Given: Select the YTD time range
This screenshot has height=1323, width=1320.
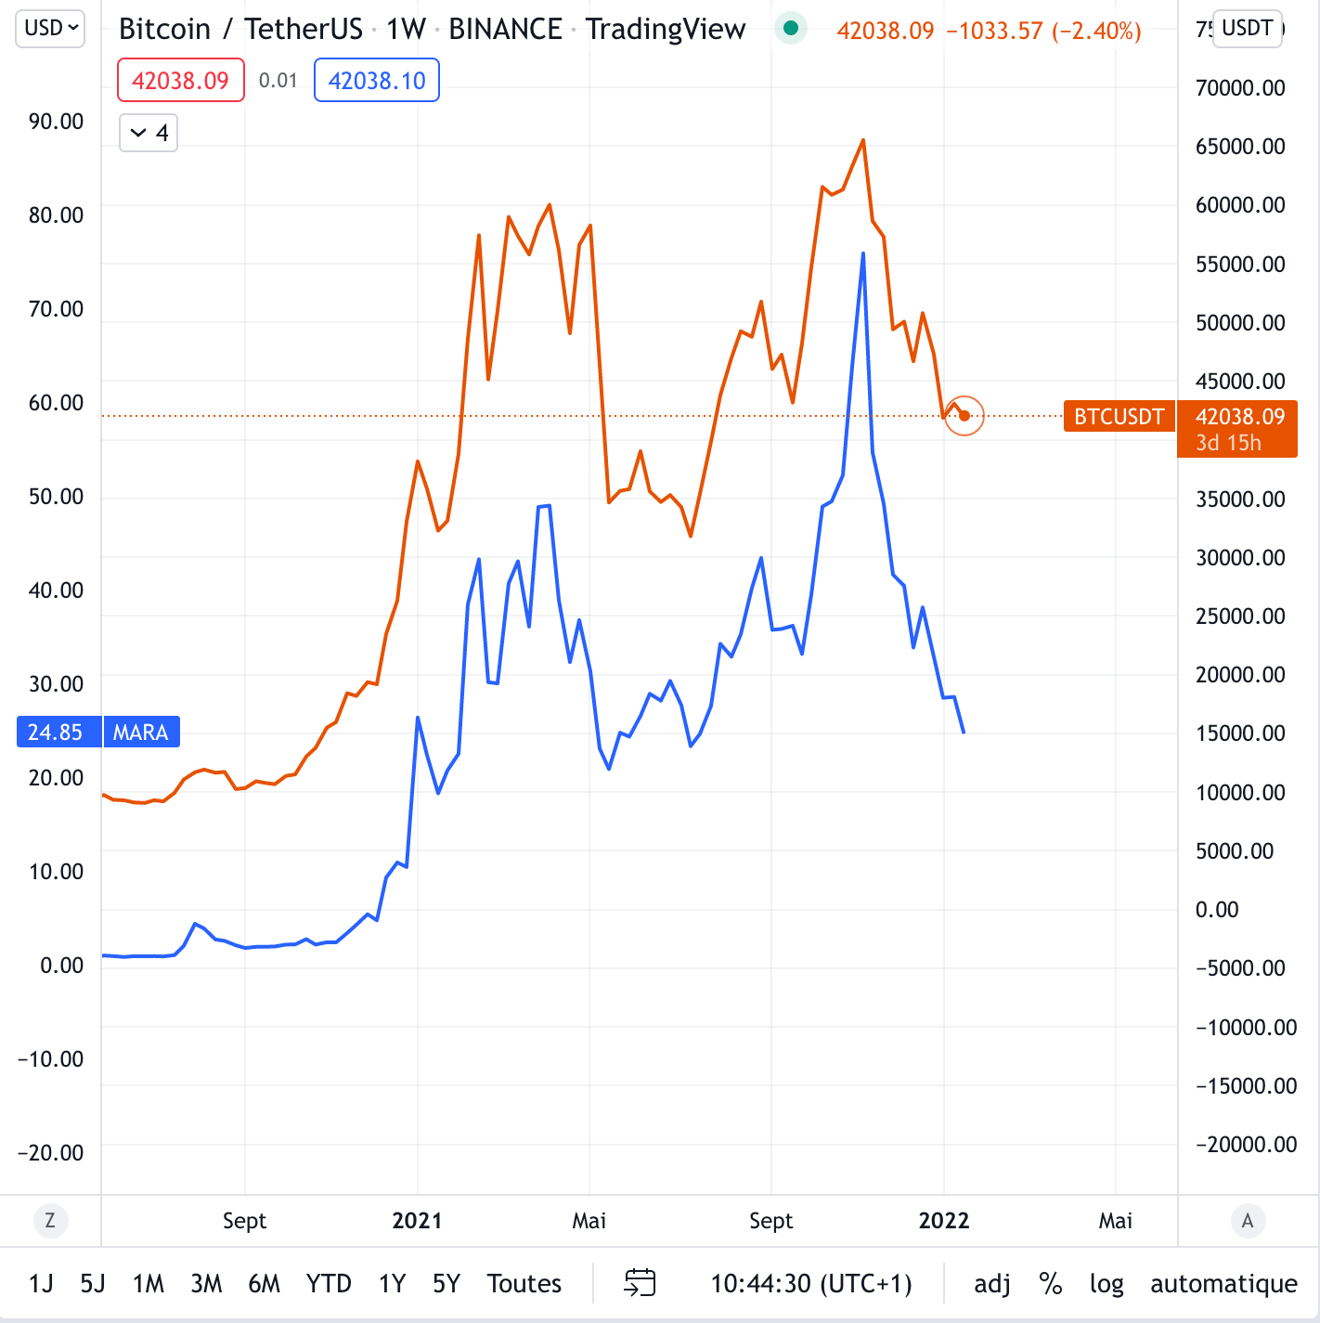Looking at the screenshot, I should click(329, 1283).
